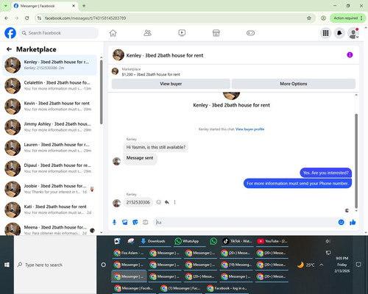368x294 pixels.
Task: Open the Marketplace storefront icon
Action: click(216, 33)
